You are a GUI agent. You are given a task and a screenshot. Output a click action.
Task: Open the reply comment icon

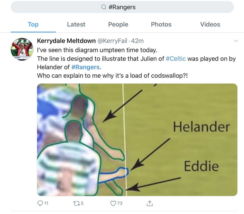(40, 203)
